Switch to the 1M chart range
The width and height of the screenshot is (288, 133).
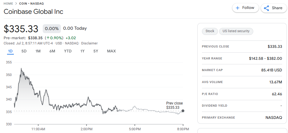38,51
